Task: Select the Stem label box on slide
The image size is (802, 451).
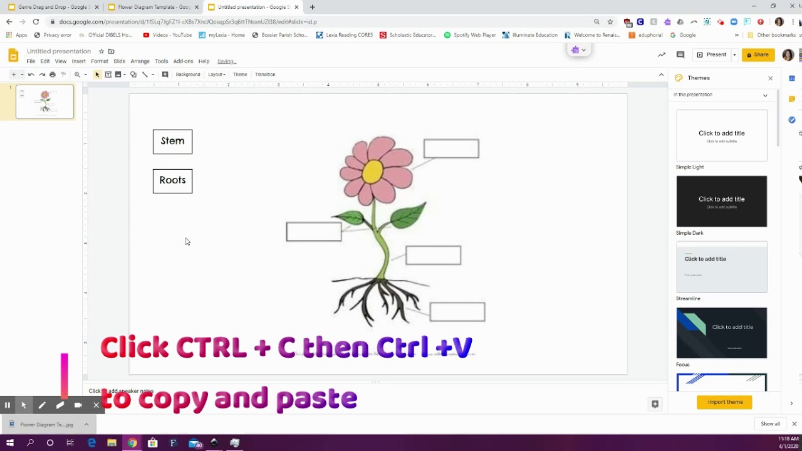Action: point(173,142)
